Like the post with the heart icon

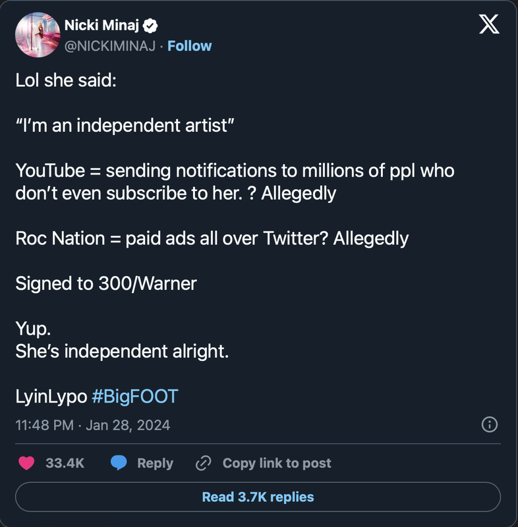(26, 463)
